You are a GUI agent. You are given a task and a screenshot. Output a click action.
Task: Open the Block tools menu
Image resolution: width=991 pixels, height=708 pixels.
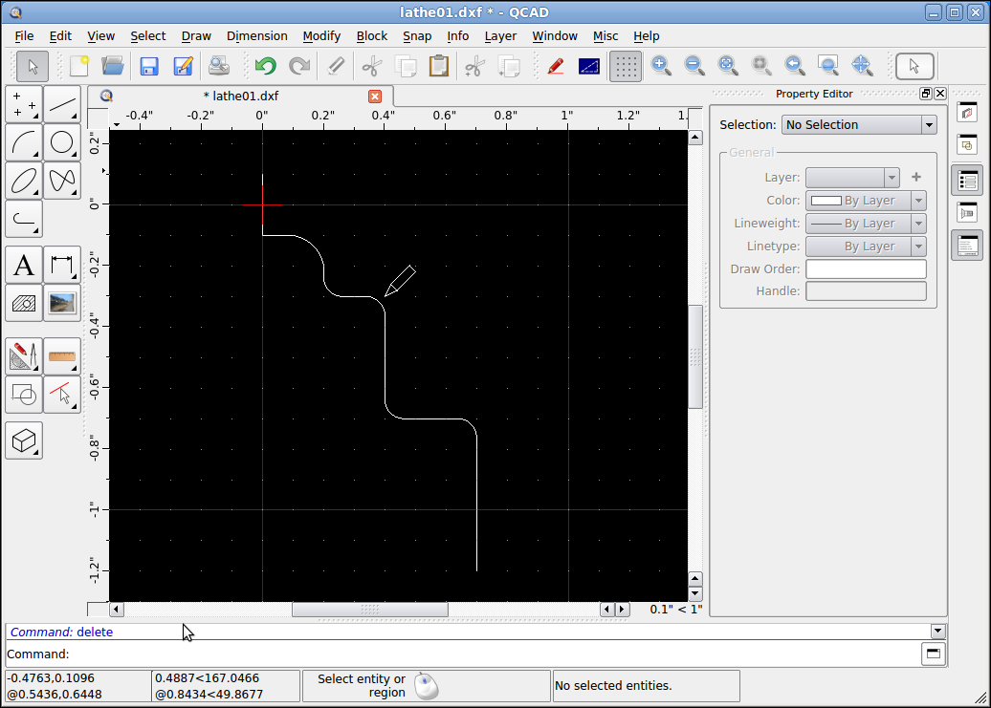24,395
